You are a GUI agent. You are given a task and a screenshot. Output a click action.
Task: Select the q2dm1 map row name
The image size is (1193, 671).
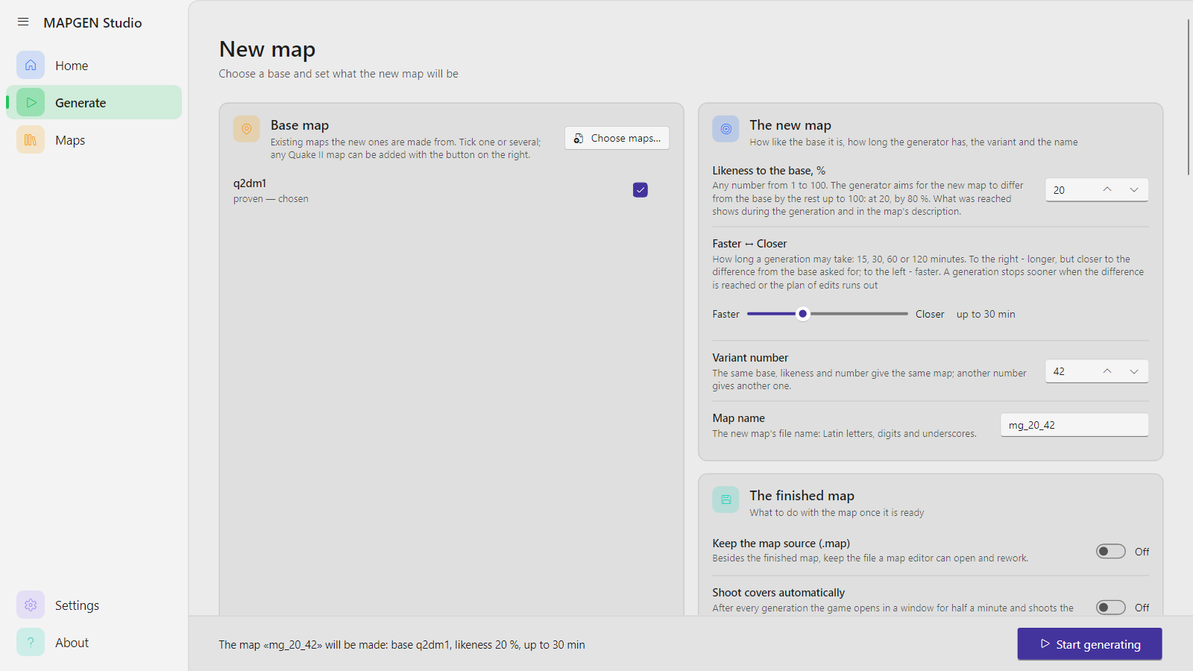(250, 183)
